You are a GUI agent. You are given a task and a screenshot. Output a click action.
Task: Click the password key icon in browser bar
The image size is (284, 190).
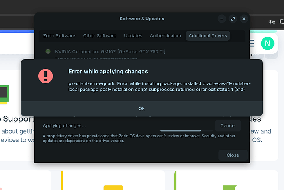point(271,22)
